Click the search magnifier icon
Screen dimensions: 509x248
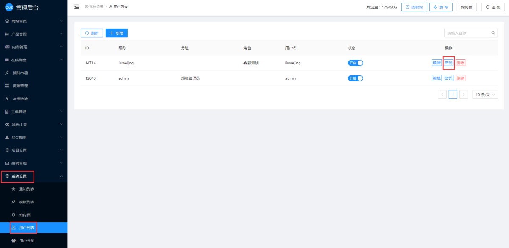tap(493, 33)
